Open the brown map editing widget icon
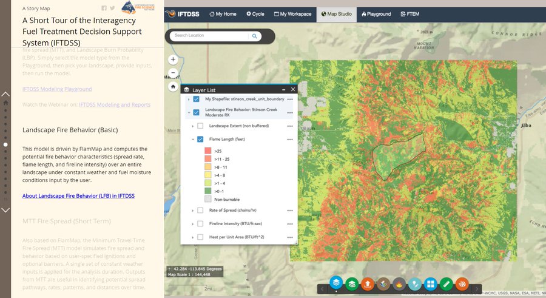Viewport: 546px width, 298px height. [383, 284]
